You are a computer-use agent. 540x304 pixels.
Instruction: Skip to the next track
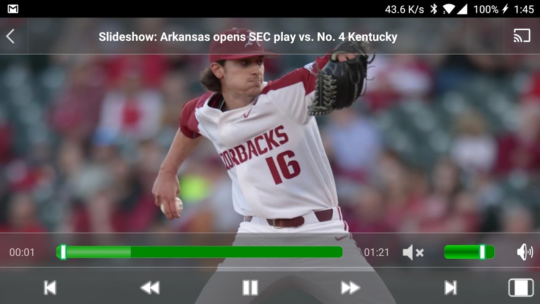(450, 288)
